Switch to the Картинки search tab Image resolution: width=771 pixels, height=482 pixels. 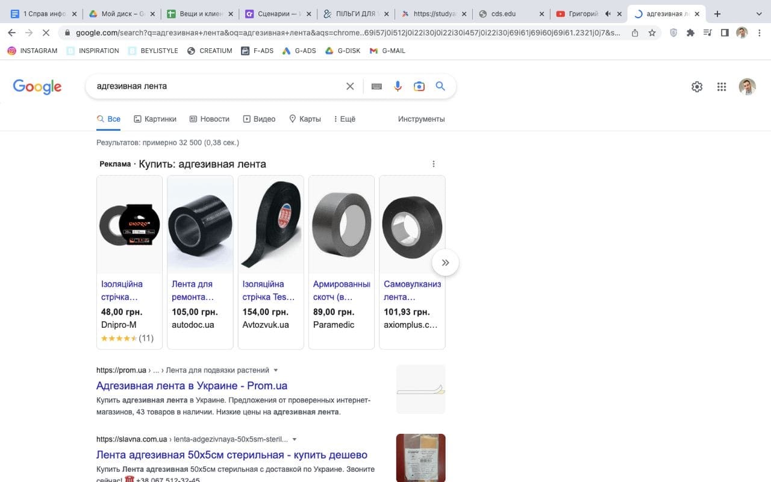click(155, 119)
